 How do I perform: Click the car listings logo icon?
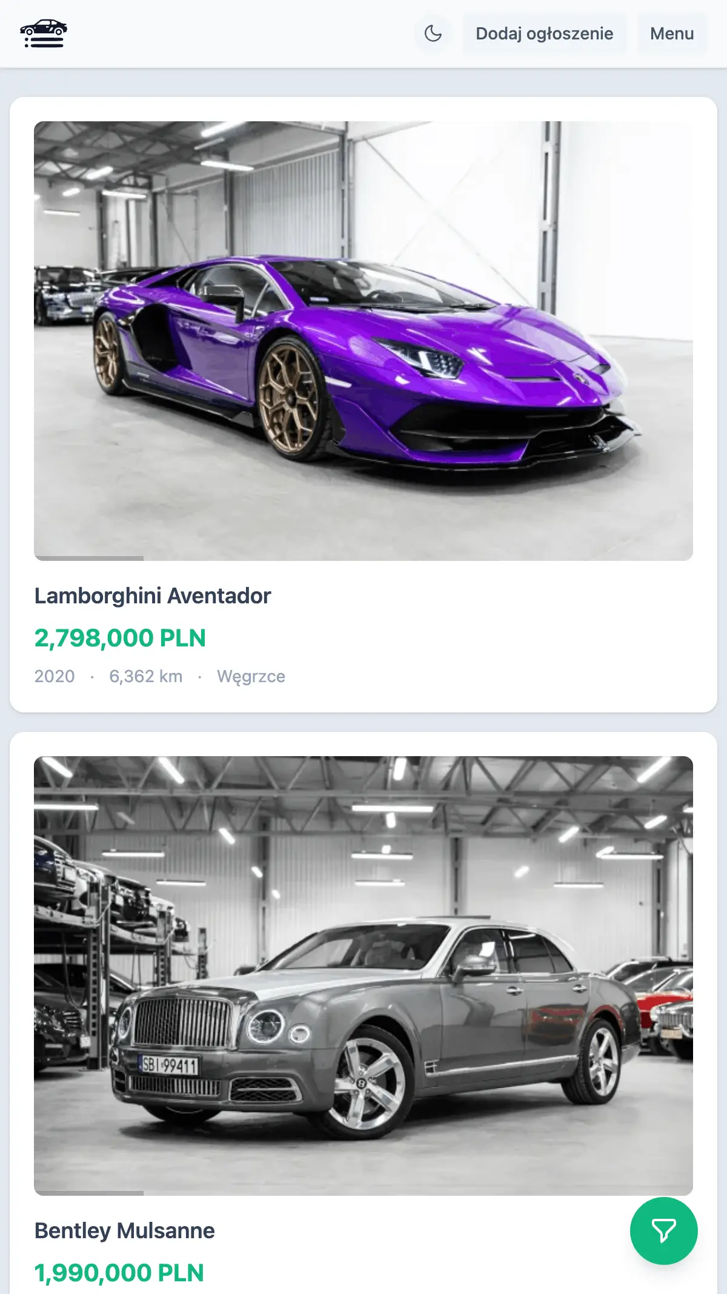(44, 33)
